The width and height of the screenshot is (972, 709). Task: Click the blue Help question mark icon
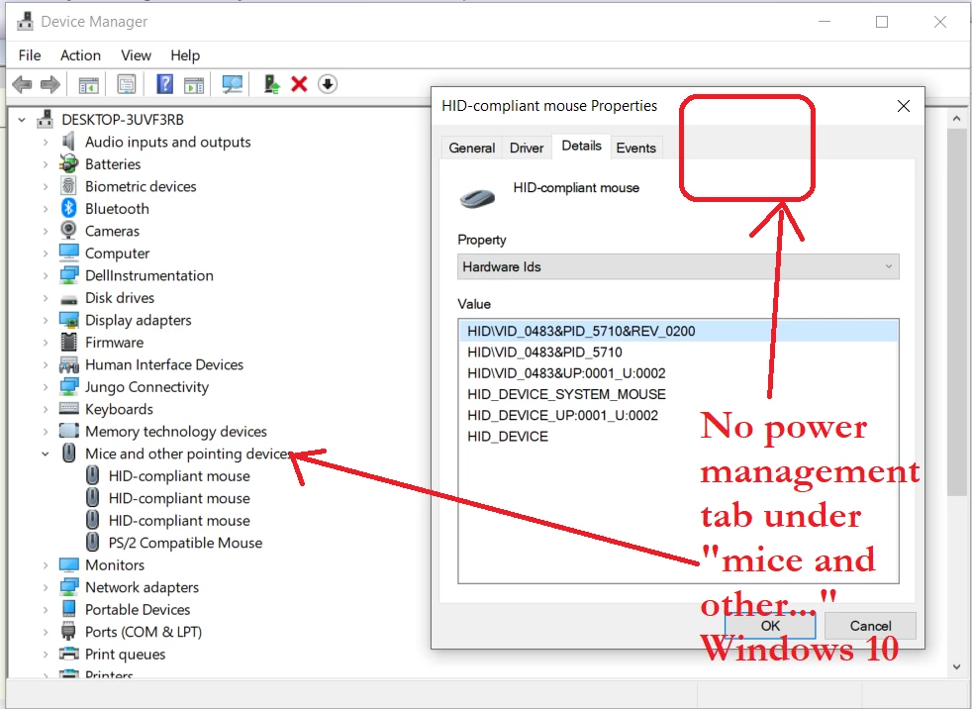coord(165,84)
